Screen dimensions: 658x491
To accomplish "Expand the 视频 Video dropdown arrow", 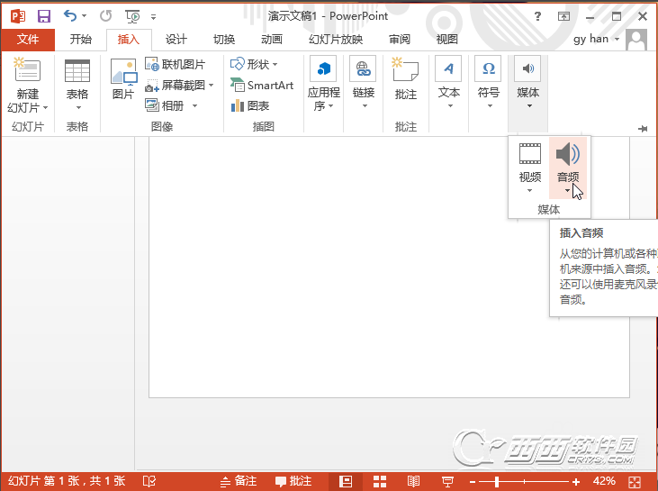I will click(x=529, y=191).
